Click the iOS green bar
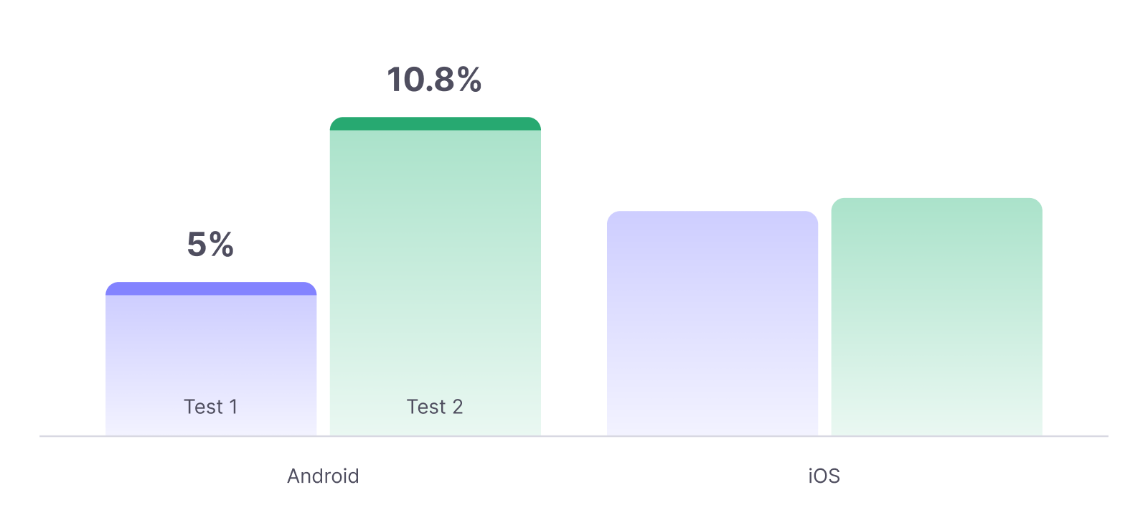 936,316
